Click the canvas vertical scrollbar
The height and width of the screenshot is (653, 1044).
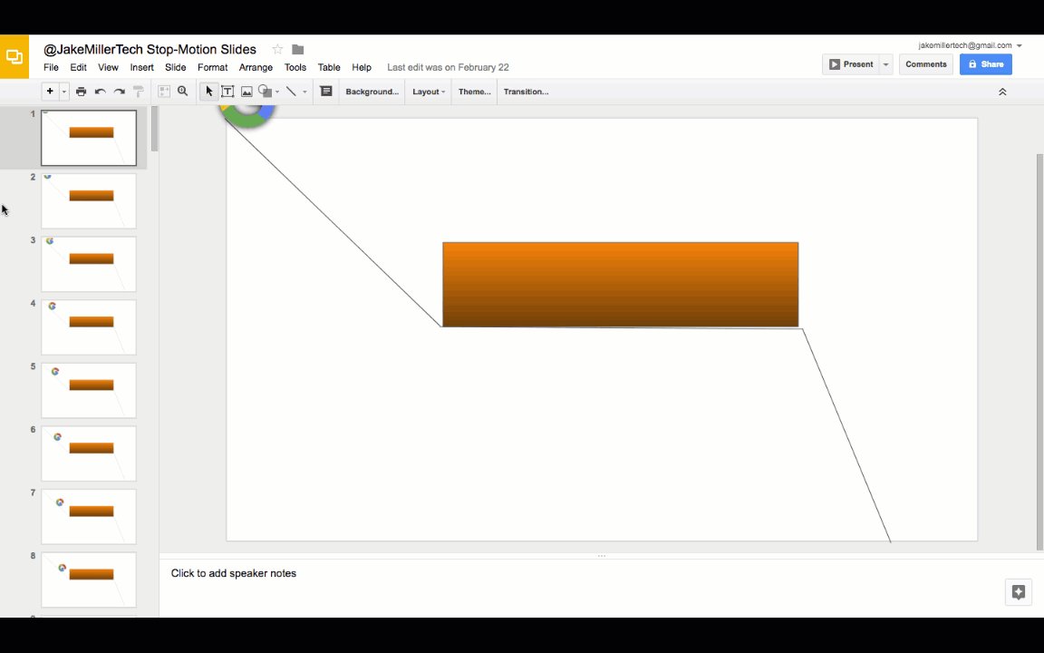click(1039, 352)
